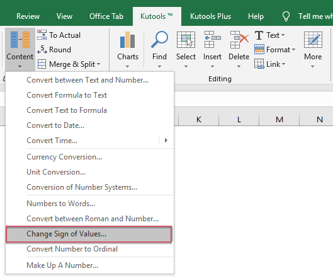The image size is (333, 278).
Task: Switch to the Kutools Plus tab
Action: (210, 16)
